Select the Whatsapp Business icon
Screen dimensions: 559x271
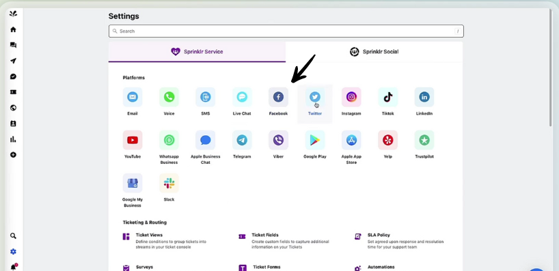click(x=169, y=140)
